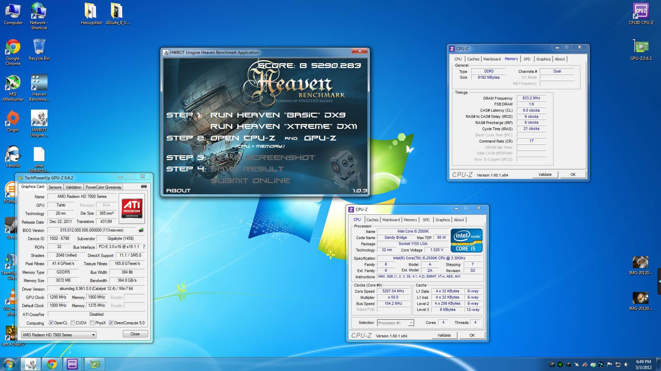
Task: Select the GPU-Z.0.6.2 desktop icon
Action: (x=641, y=49)
